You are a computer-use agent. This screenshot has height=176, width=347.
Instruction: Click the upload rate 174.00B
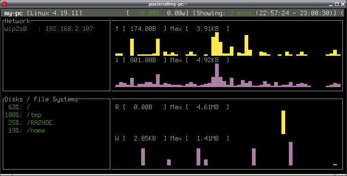pyautogui.click(x=143, y=29)
